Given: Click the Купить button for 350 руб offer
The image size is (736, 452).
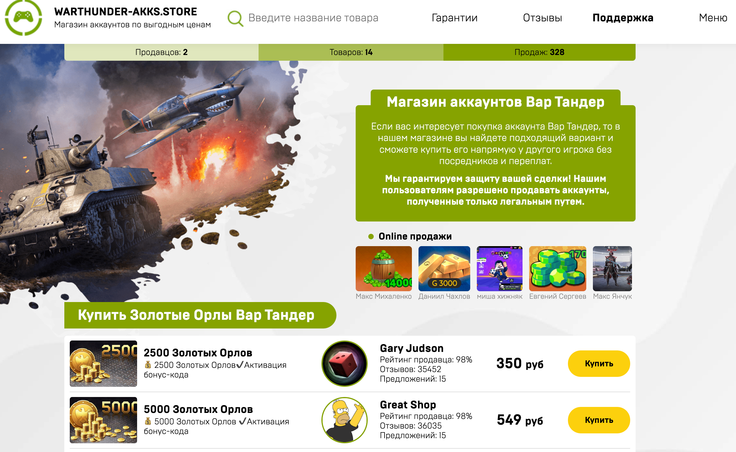Looking at the screenshot, I should click(x=599, y=363).
